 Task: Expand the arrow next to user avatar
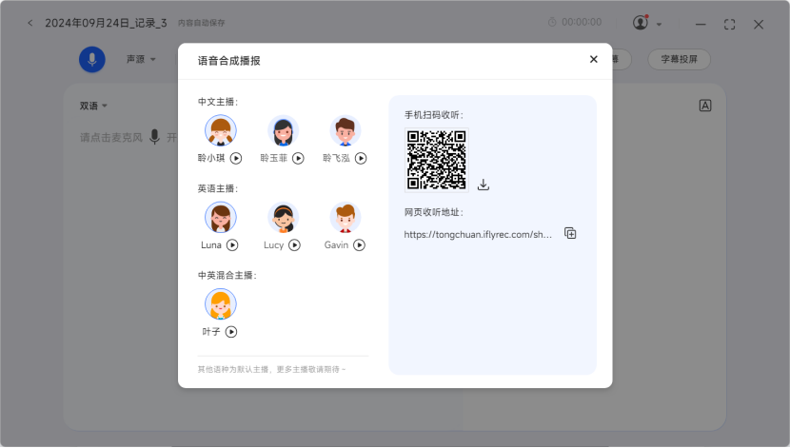click(659, 24)
